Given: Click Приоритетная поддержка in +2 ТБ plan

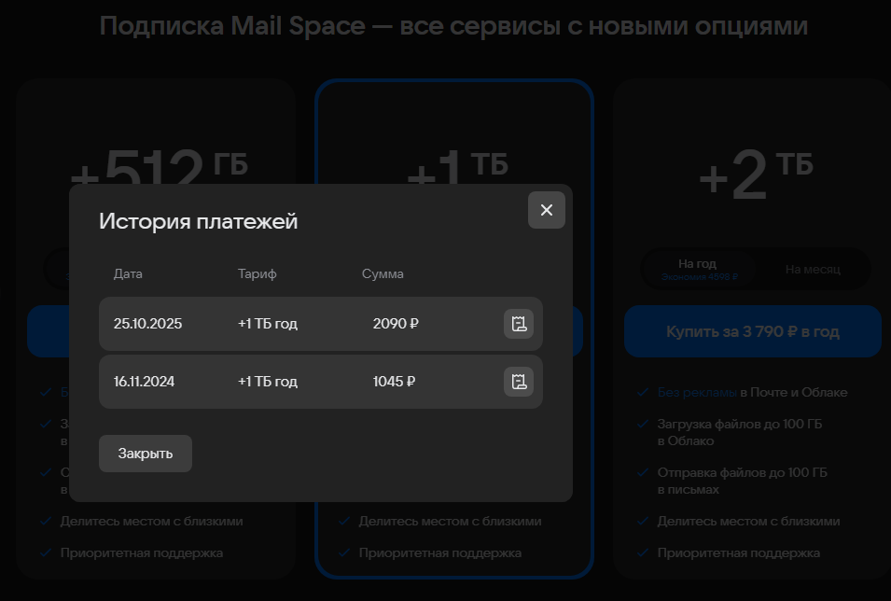Looking at the screenshot, I should tap(739, 552).
